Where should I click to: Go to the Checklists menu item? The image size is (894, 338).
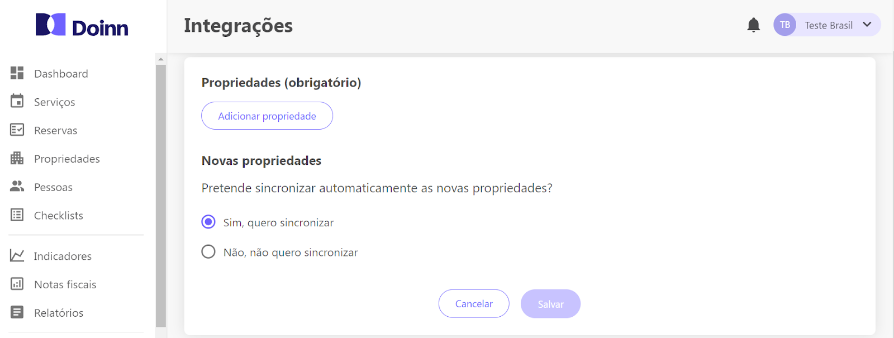[58, 216]
